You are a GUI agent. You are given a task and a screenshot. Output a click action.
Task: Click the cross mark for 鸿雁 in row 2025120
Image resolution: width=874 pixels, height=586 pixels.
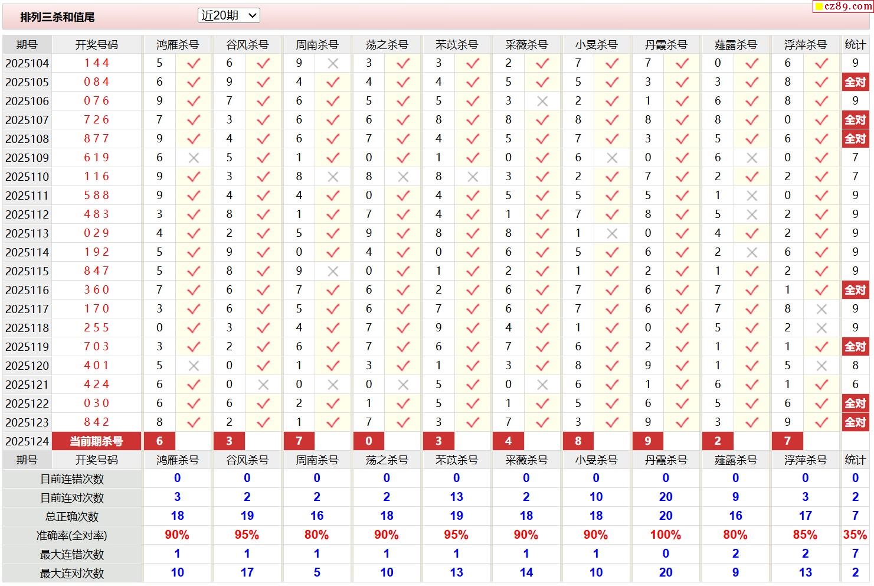click(x=194, y=366)
